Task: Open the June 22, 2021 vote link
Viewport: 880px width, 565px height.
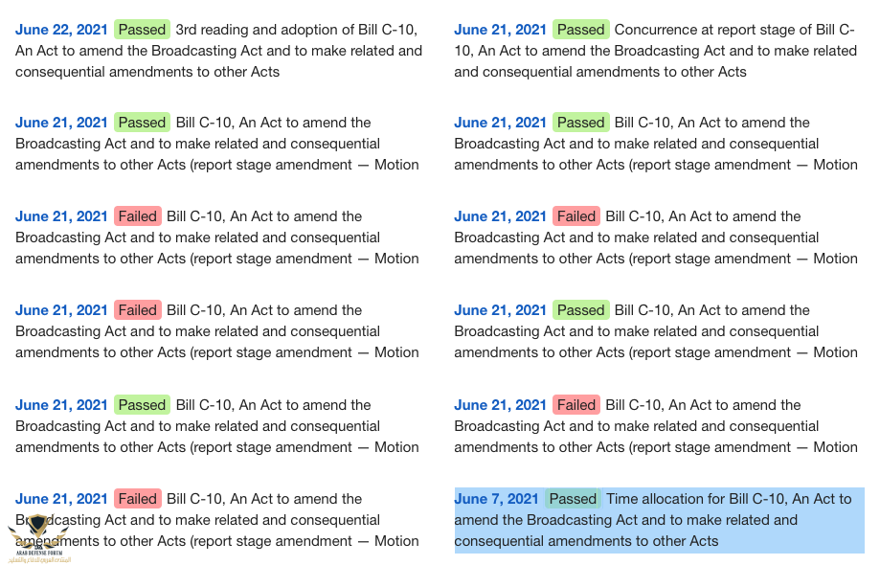Action: tap(61, 30)
